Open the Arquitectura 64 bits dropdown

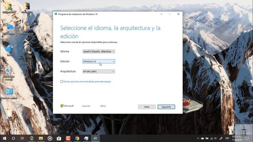click(x=98, y=71)
